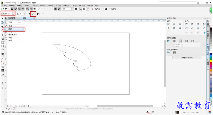Click the horizontal scrollbar thumb
The image size is (213, 115).
coord(125,106)
